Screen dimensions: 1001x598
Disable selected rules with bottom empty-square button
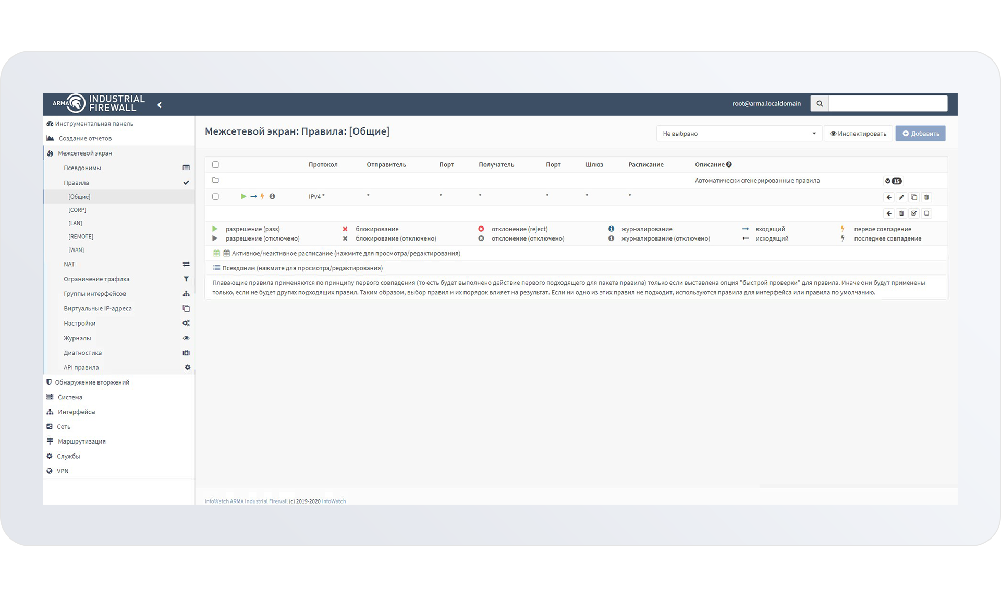[926, 213]
